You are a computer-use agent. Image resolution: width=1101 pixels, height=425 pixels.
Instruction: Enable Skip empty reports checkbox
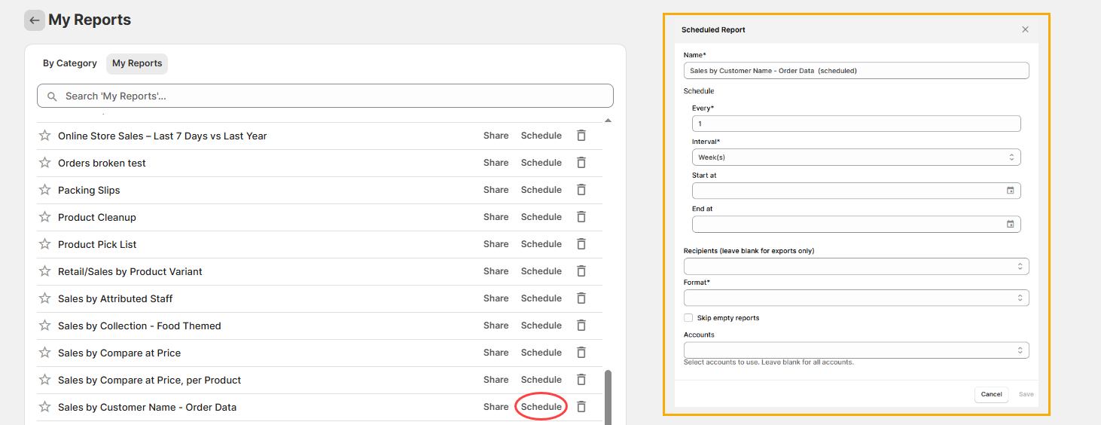tap(688, 318)
